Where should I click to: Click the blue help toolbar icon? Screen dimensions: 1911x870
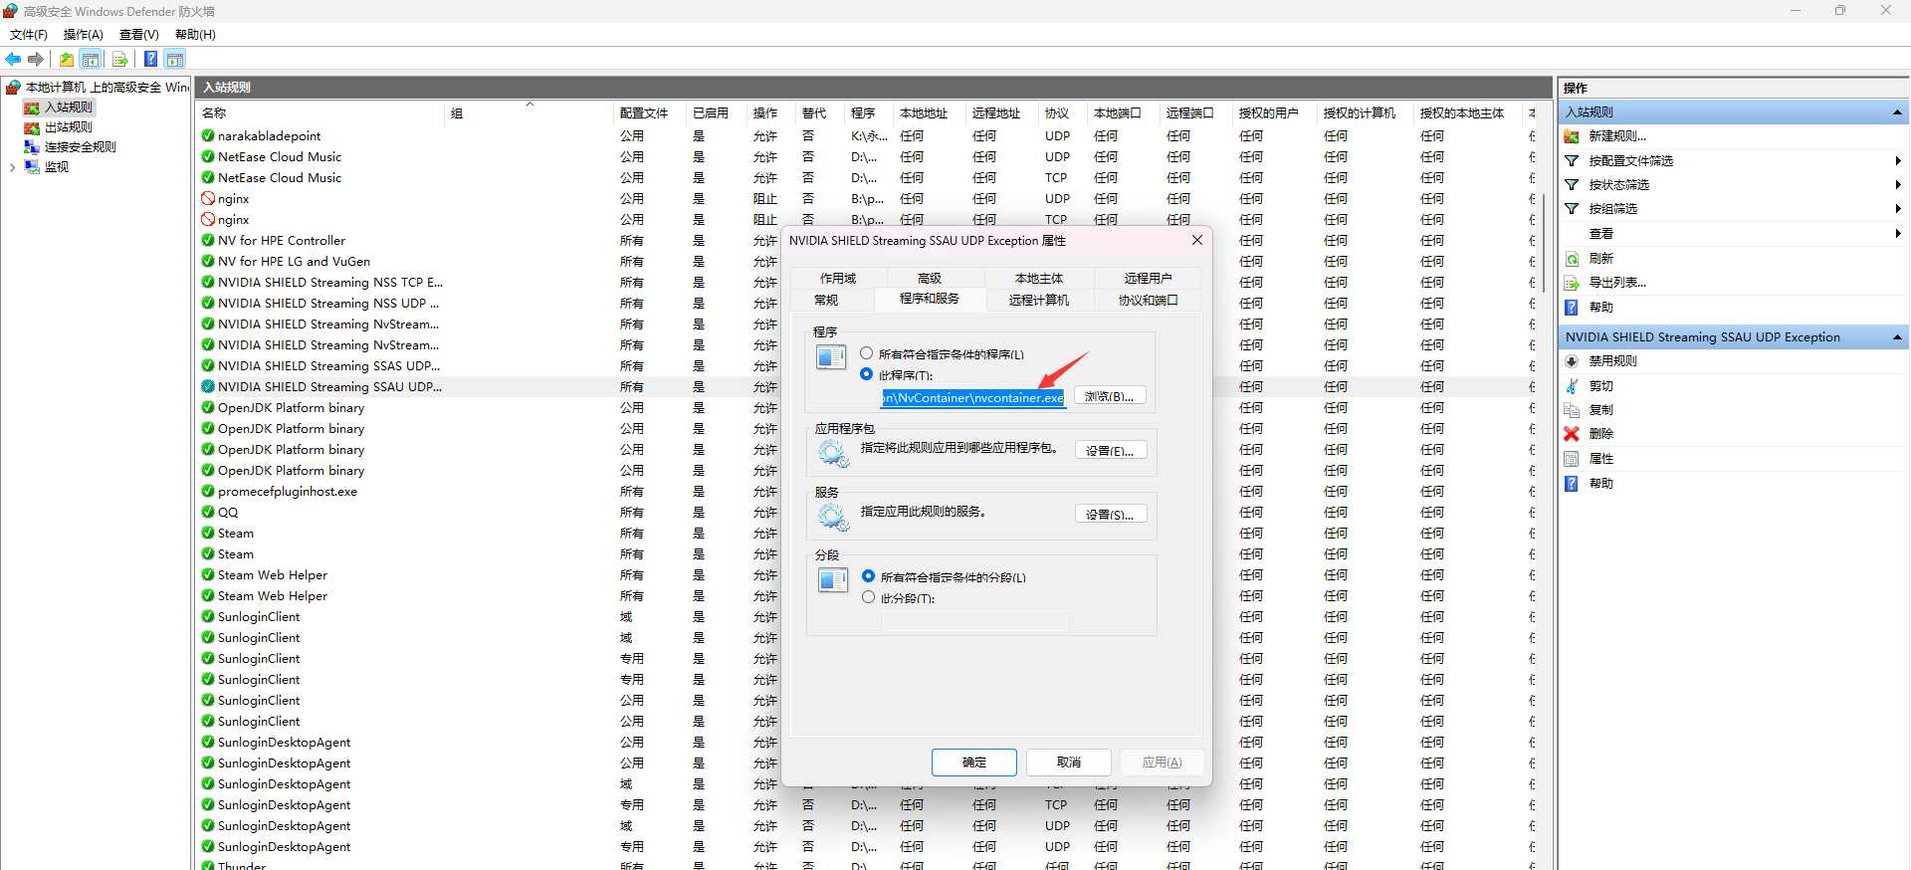pos(150,60)
